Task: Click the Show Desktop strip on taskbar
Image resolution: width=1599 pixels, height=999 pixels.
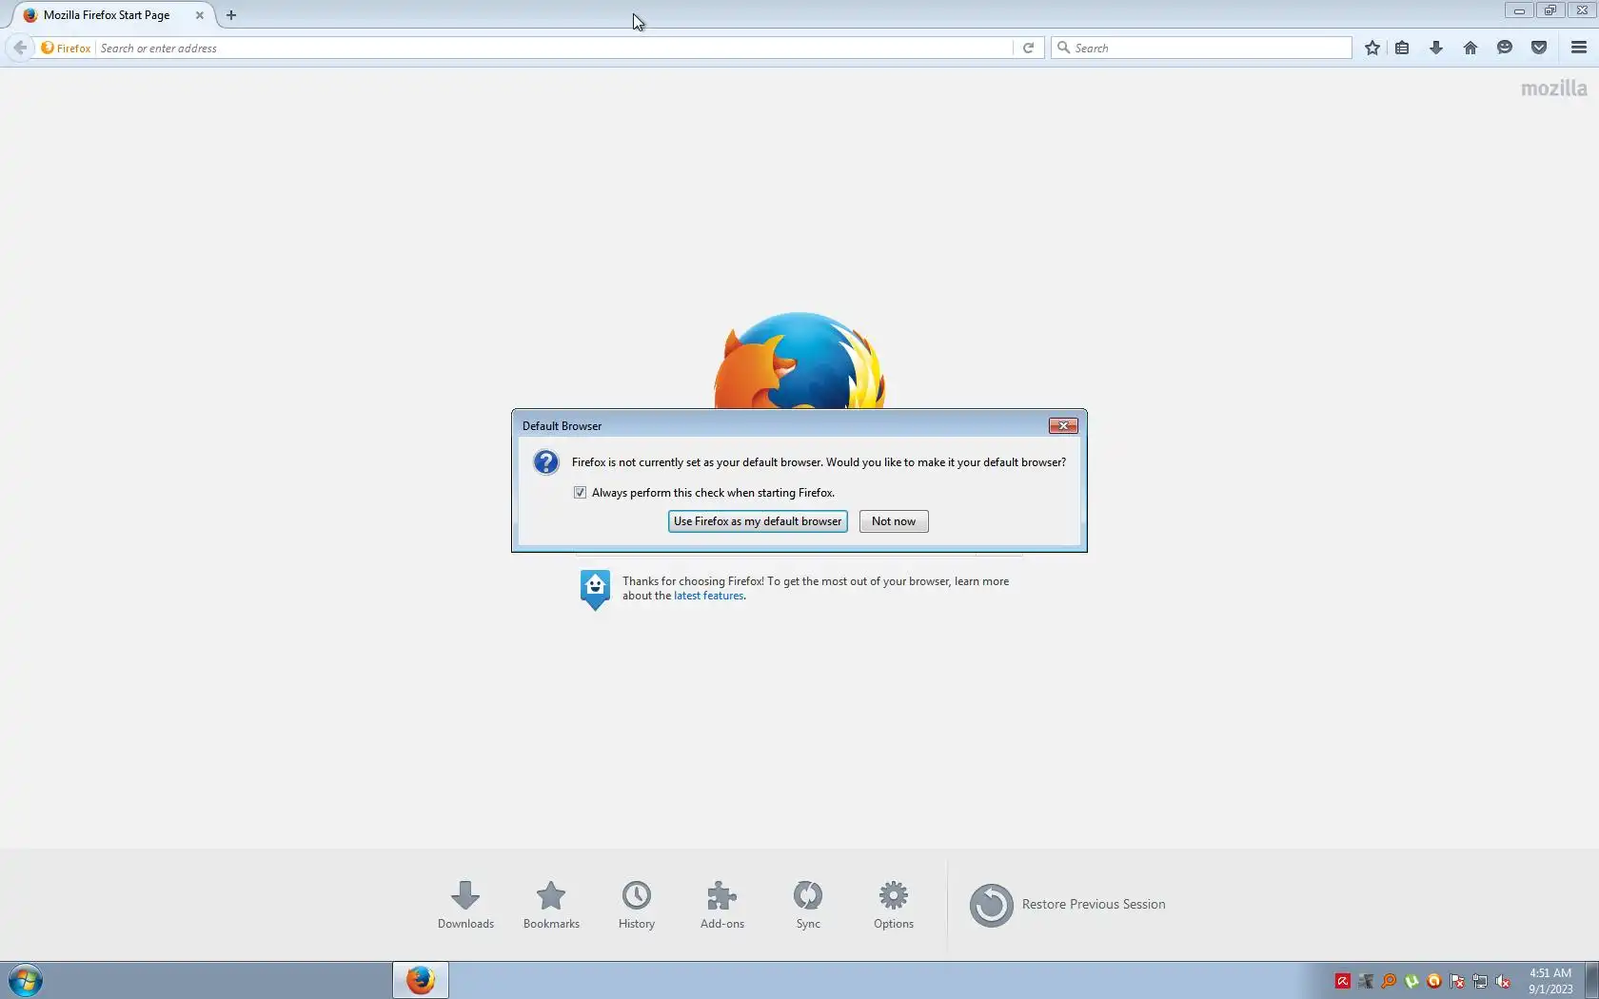Action: tap(1591, 980)
